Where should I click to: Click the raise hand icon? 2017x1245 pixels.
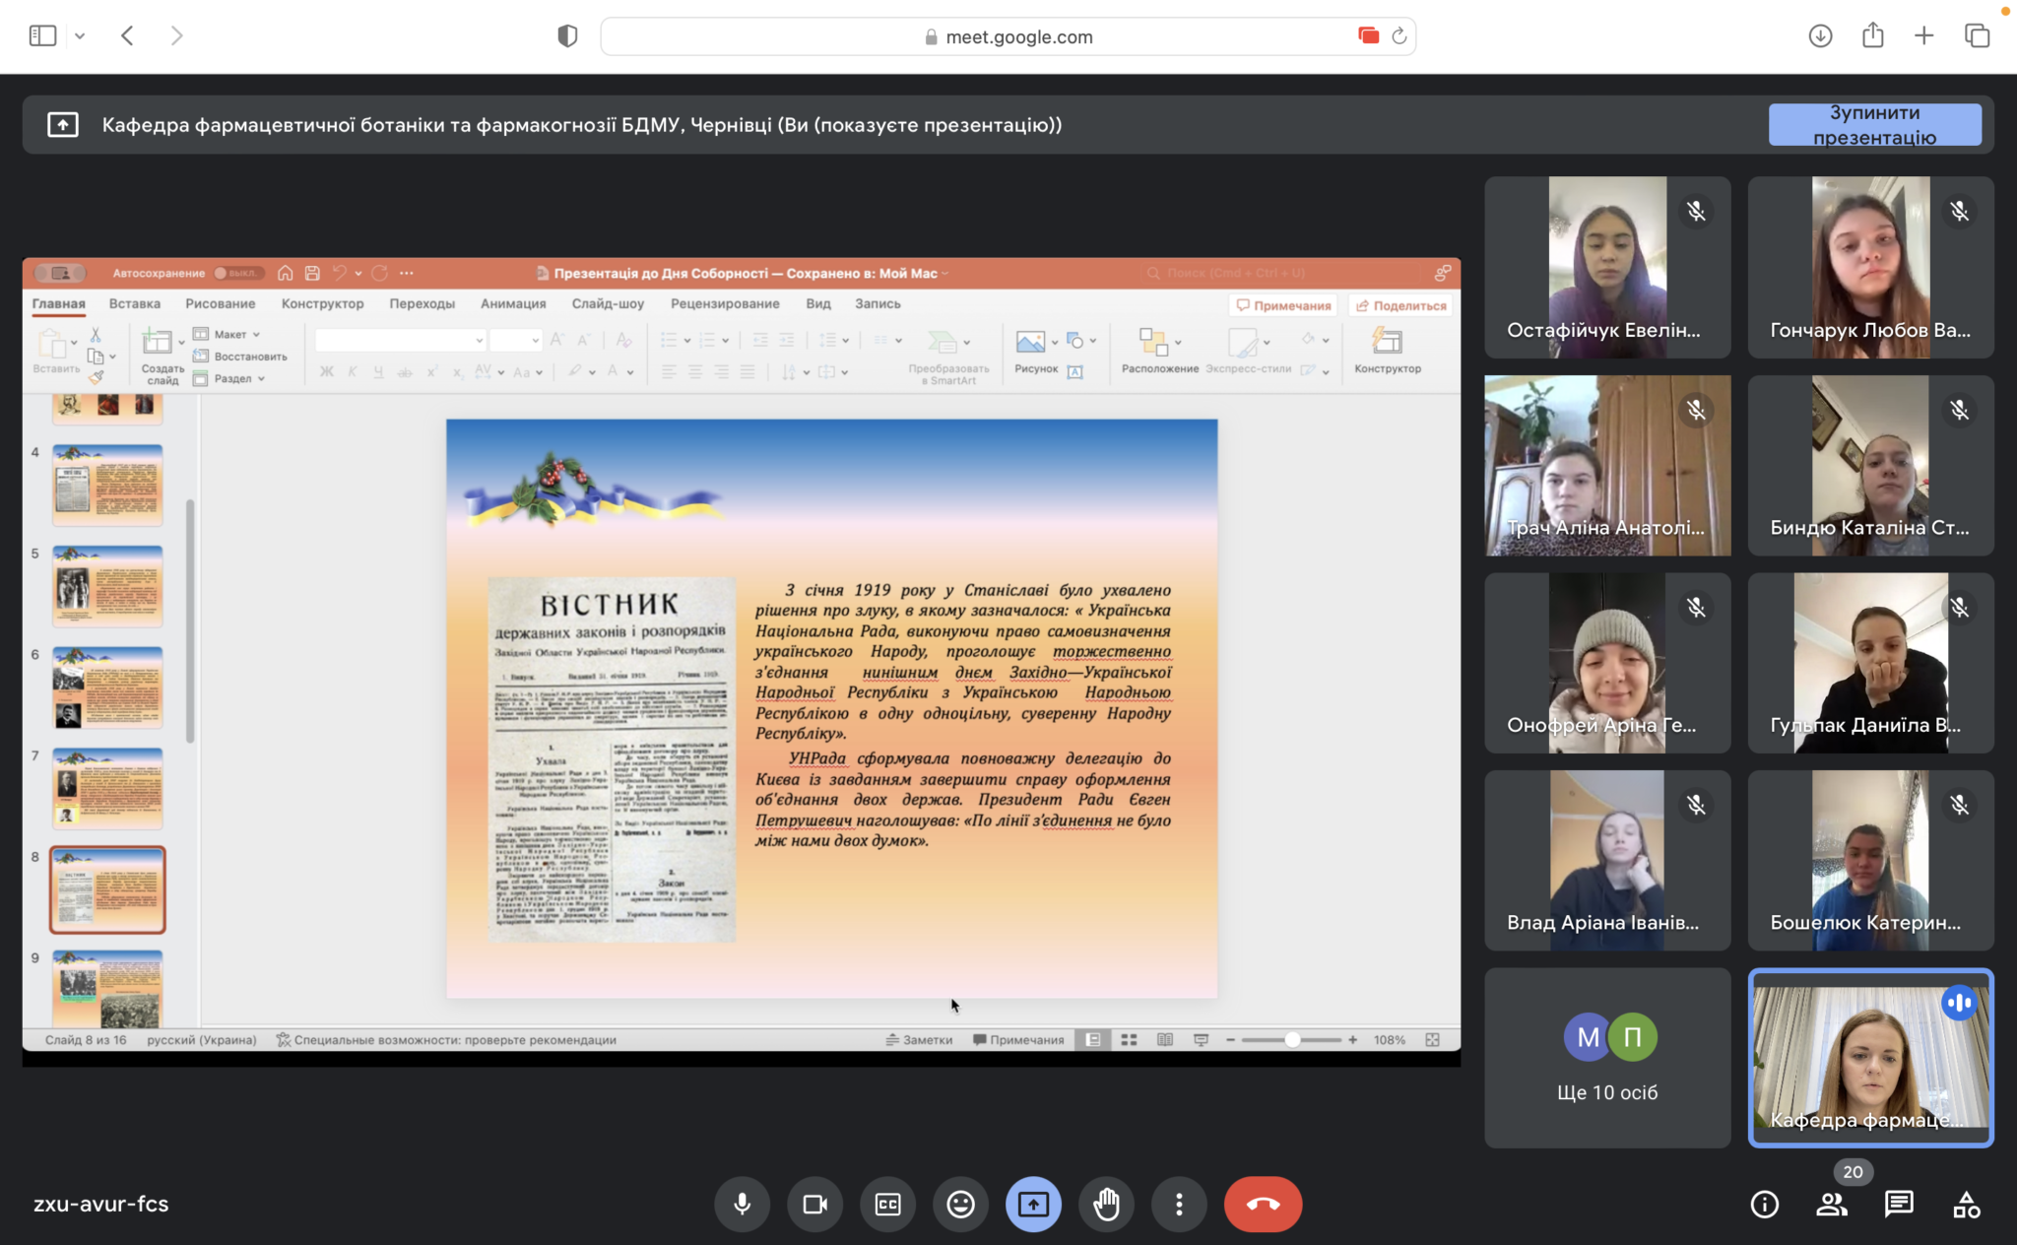pyautogui.click(x=1106, y=1204)
